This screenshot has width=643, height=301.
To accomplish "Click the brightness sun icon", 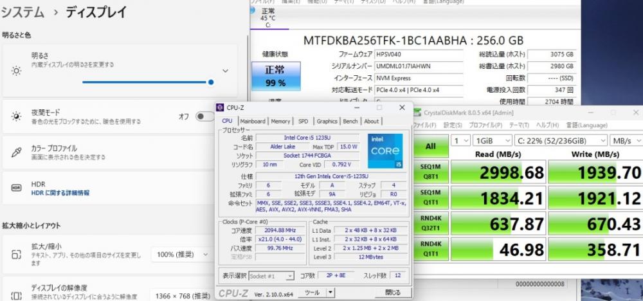I will coord(17,71).
